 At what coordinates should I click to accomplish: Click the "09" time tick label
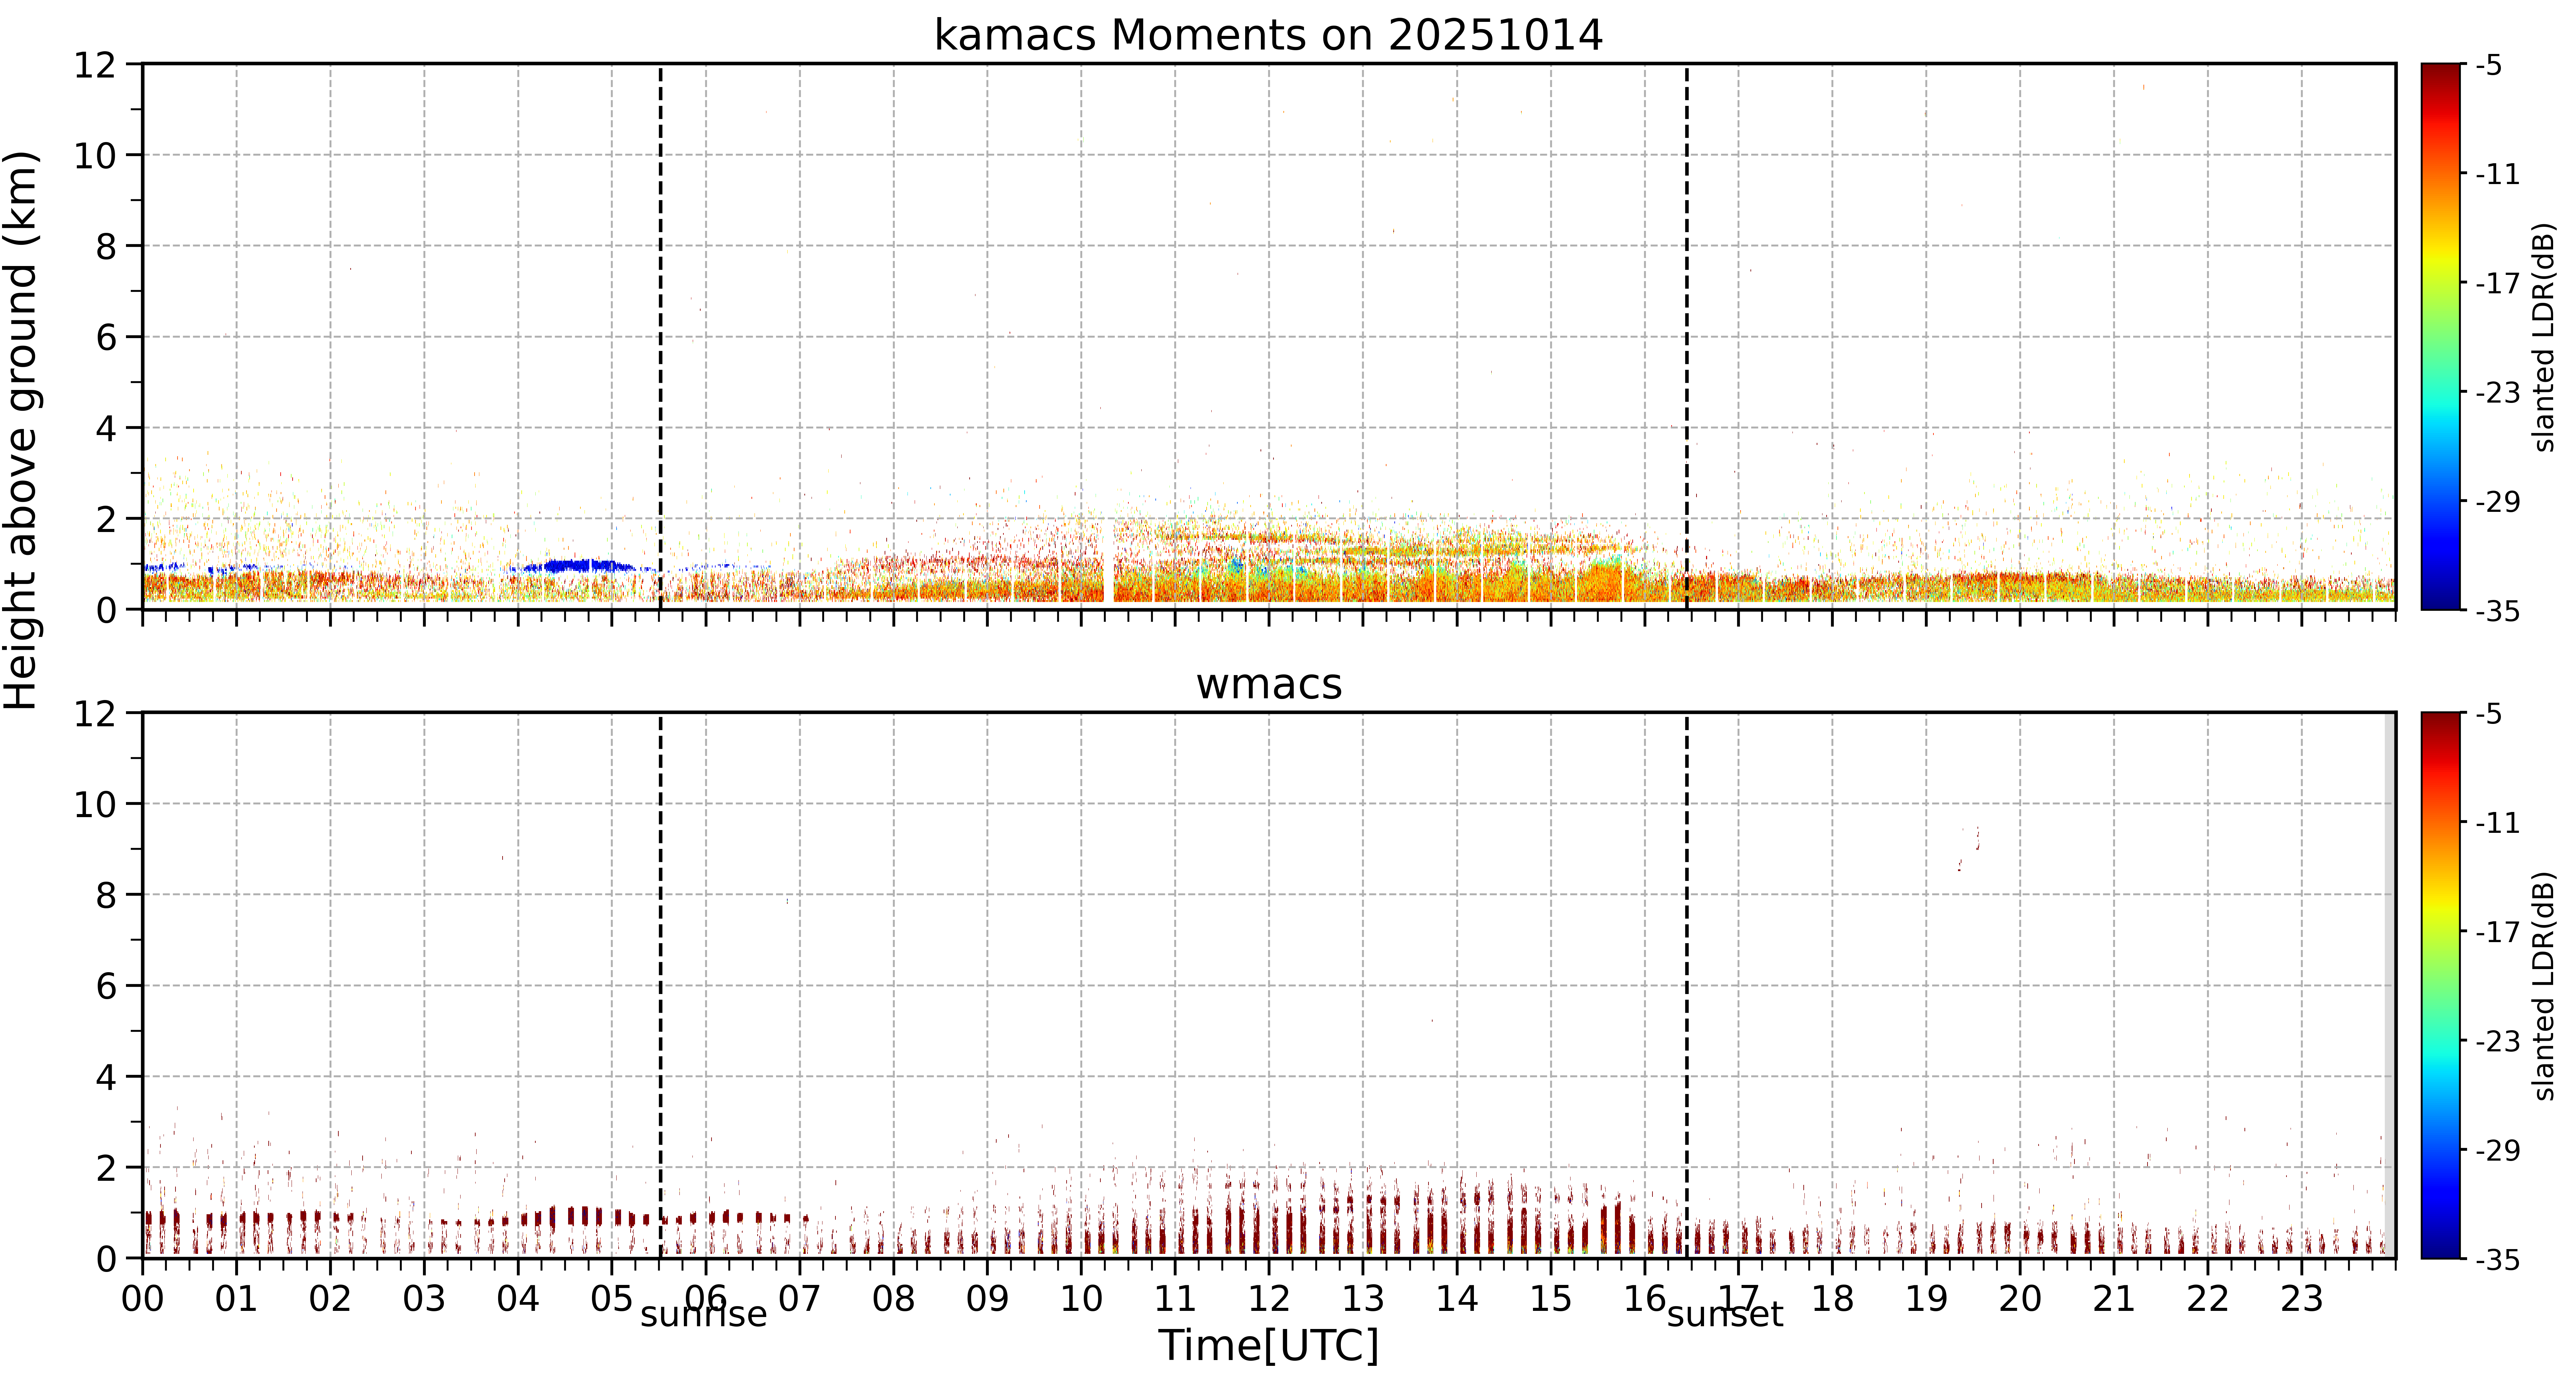click(x=987, y=1299)
